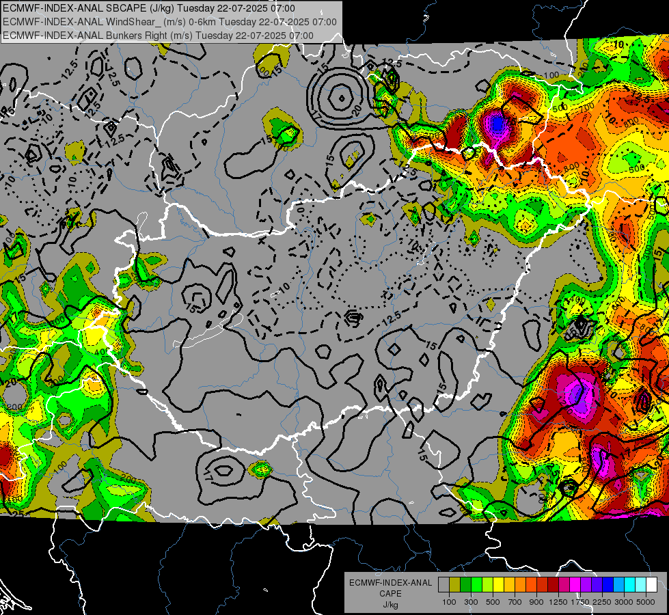The height and width of the screenshot is (615, 669).
Task: Click the legend value 1250
Action: tap(558, 602)
